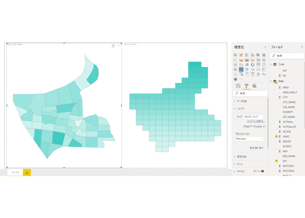Collapse the Code table in fields
Viewport: 305px width, 218px height.
coord(271,64)
